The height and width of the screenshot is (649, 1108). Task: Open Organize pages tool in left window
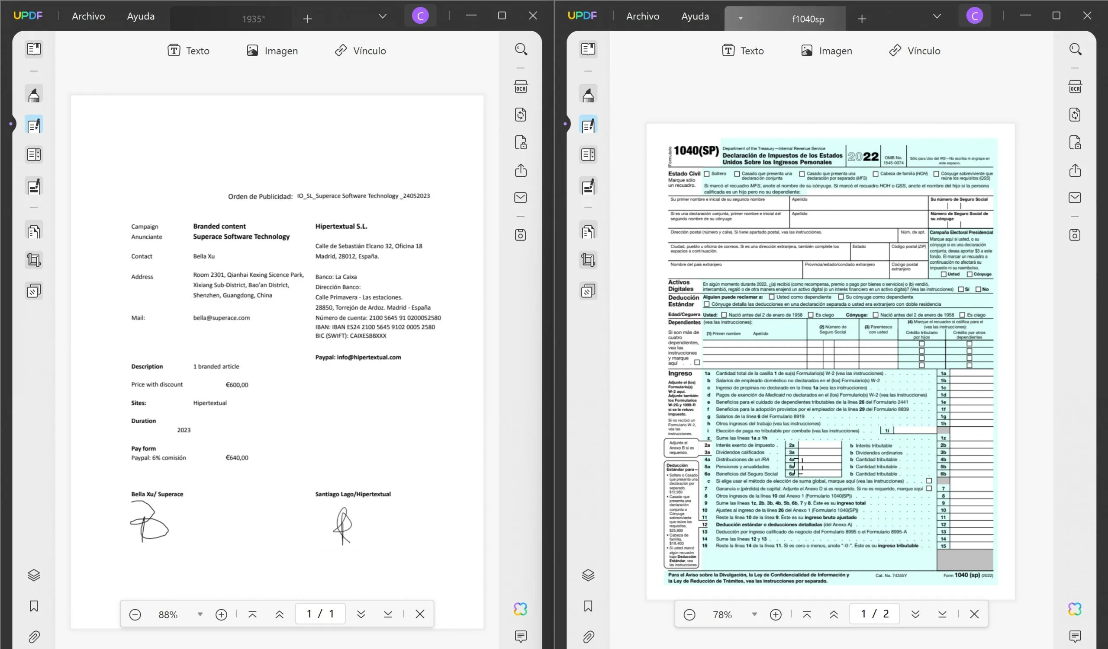pos(34,231)
